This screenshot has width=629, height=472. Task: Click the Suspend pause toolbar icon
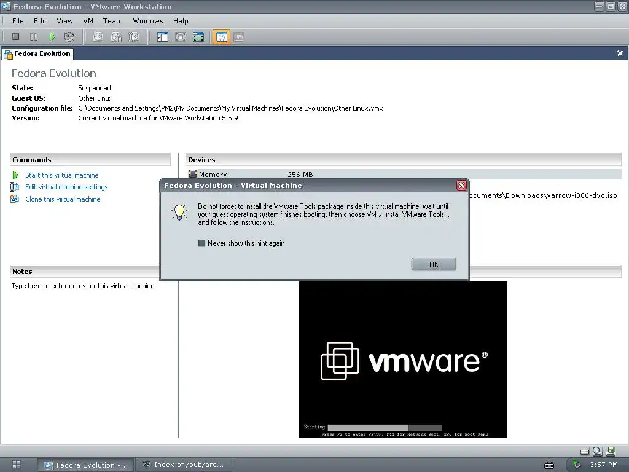pyautogui.click(x=34, y=37)
